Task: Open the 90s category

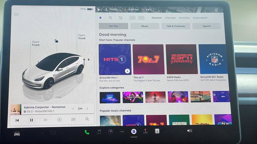Action: pyautogui.click(x=178, y=97)
